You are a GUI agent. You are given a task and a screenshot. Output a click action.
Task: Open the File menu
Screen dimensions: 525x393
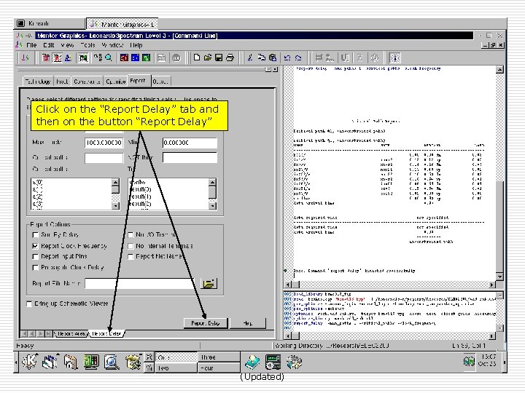(31, 45)
